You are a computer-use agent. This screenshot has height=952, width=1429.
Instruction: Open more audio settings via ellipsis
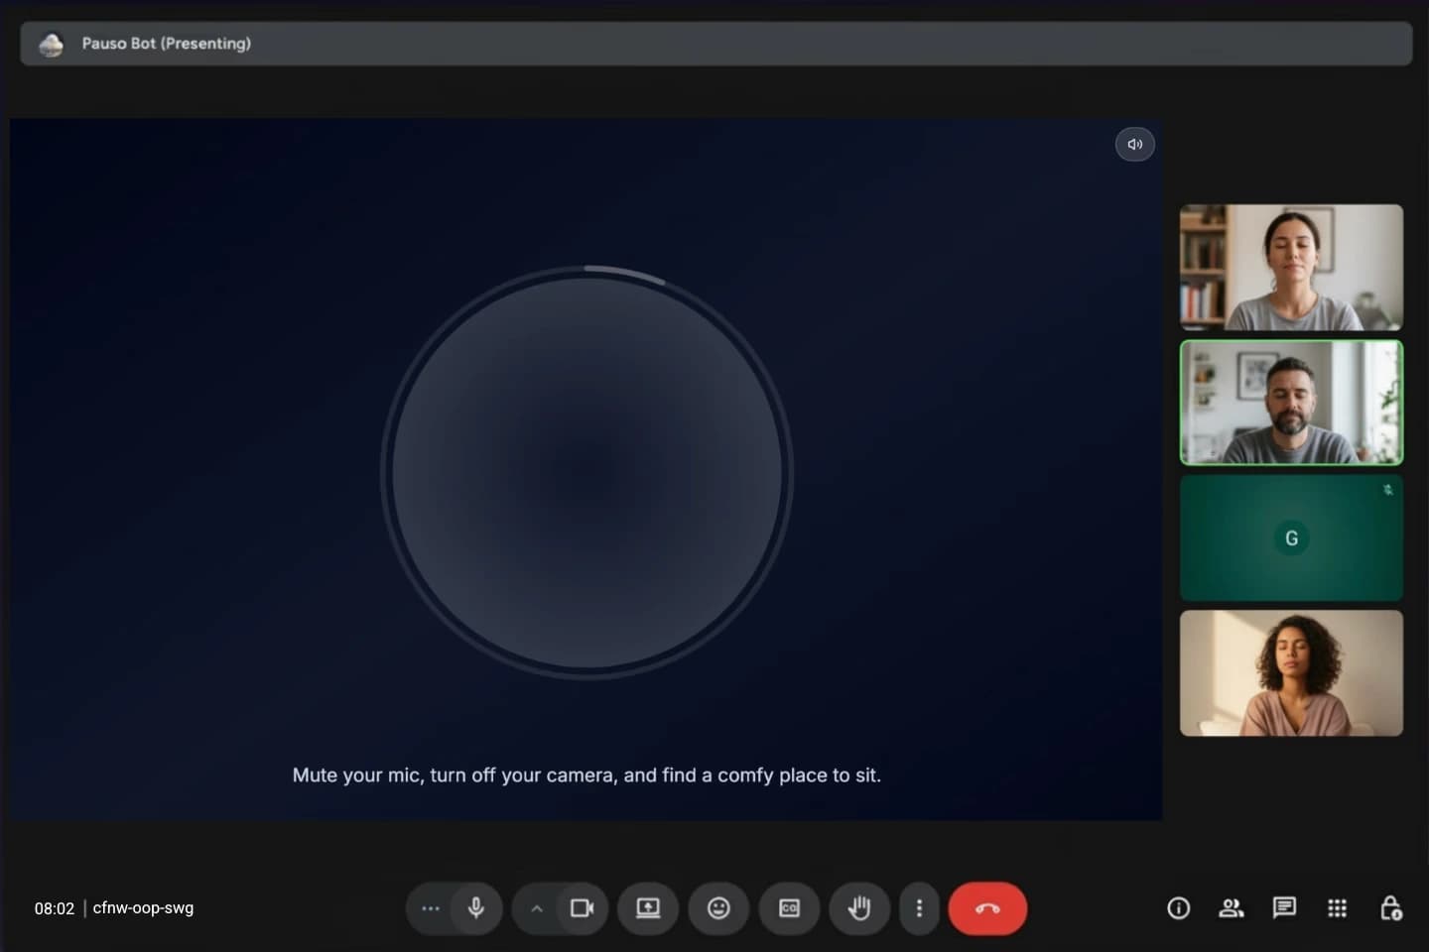[429, 908]
